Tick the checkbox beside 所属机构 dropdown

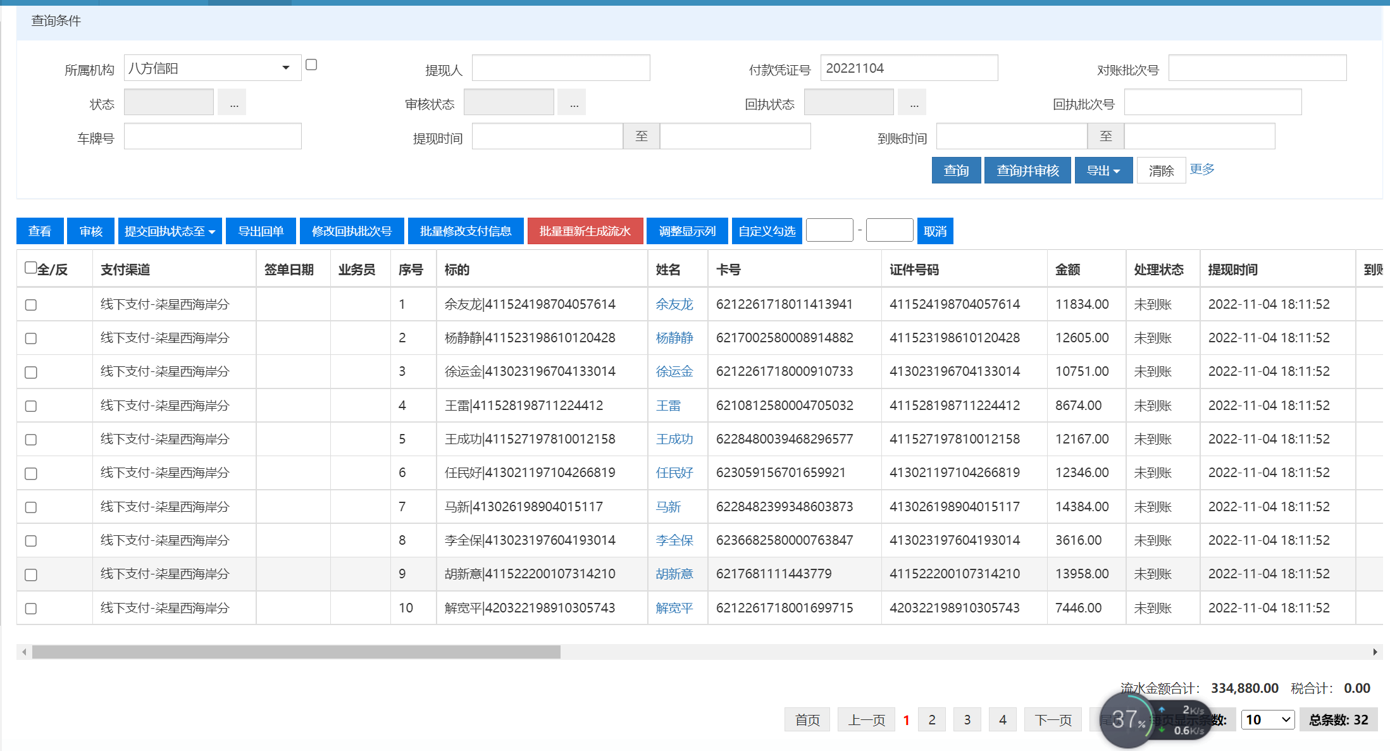311,65
